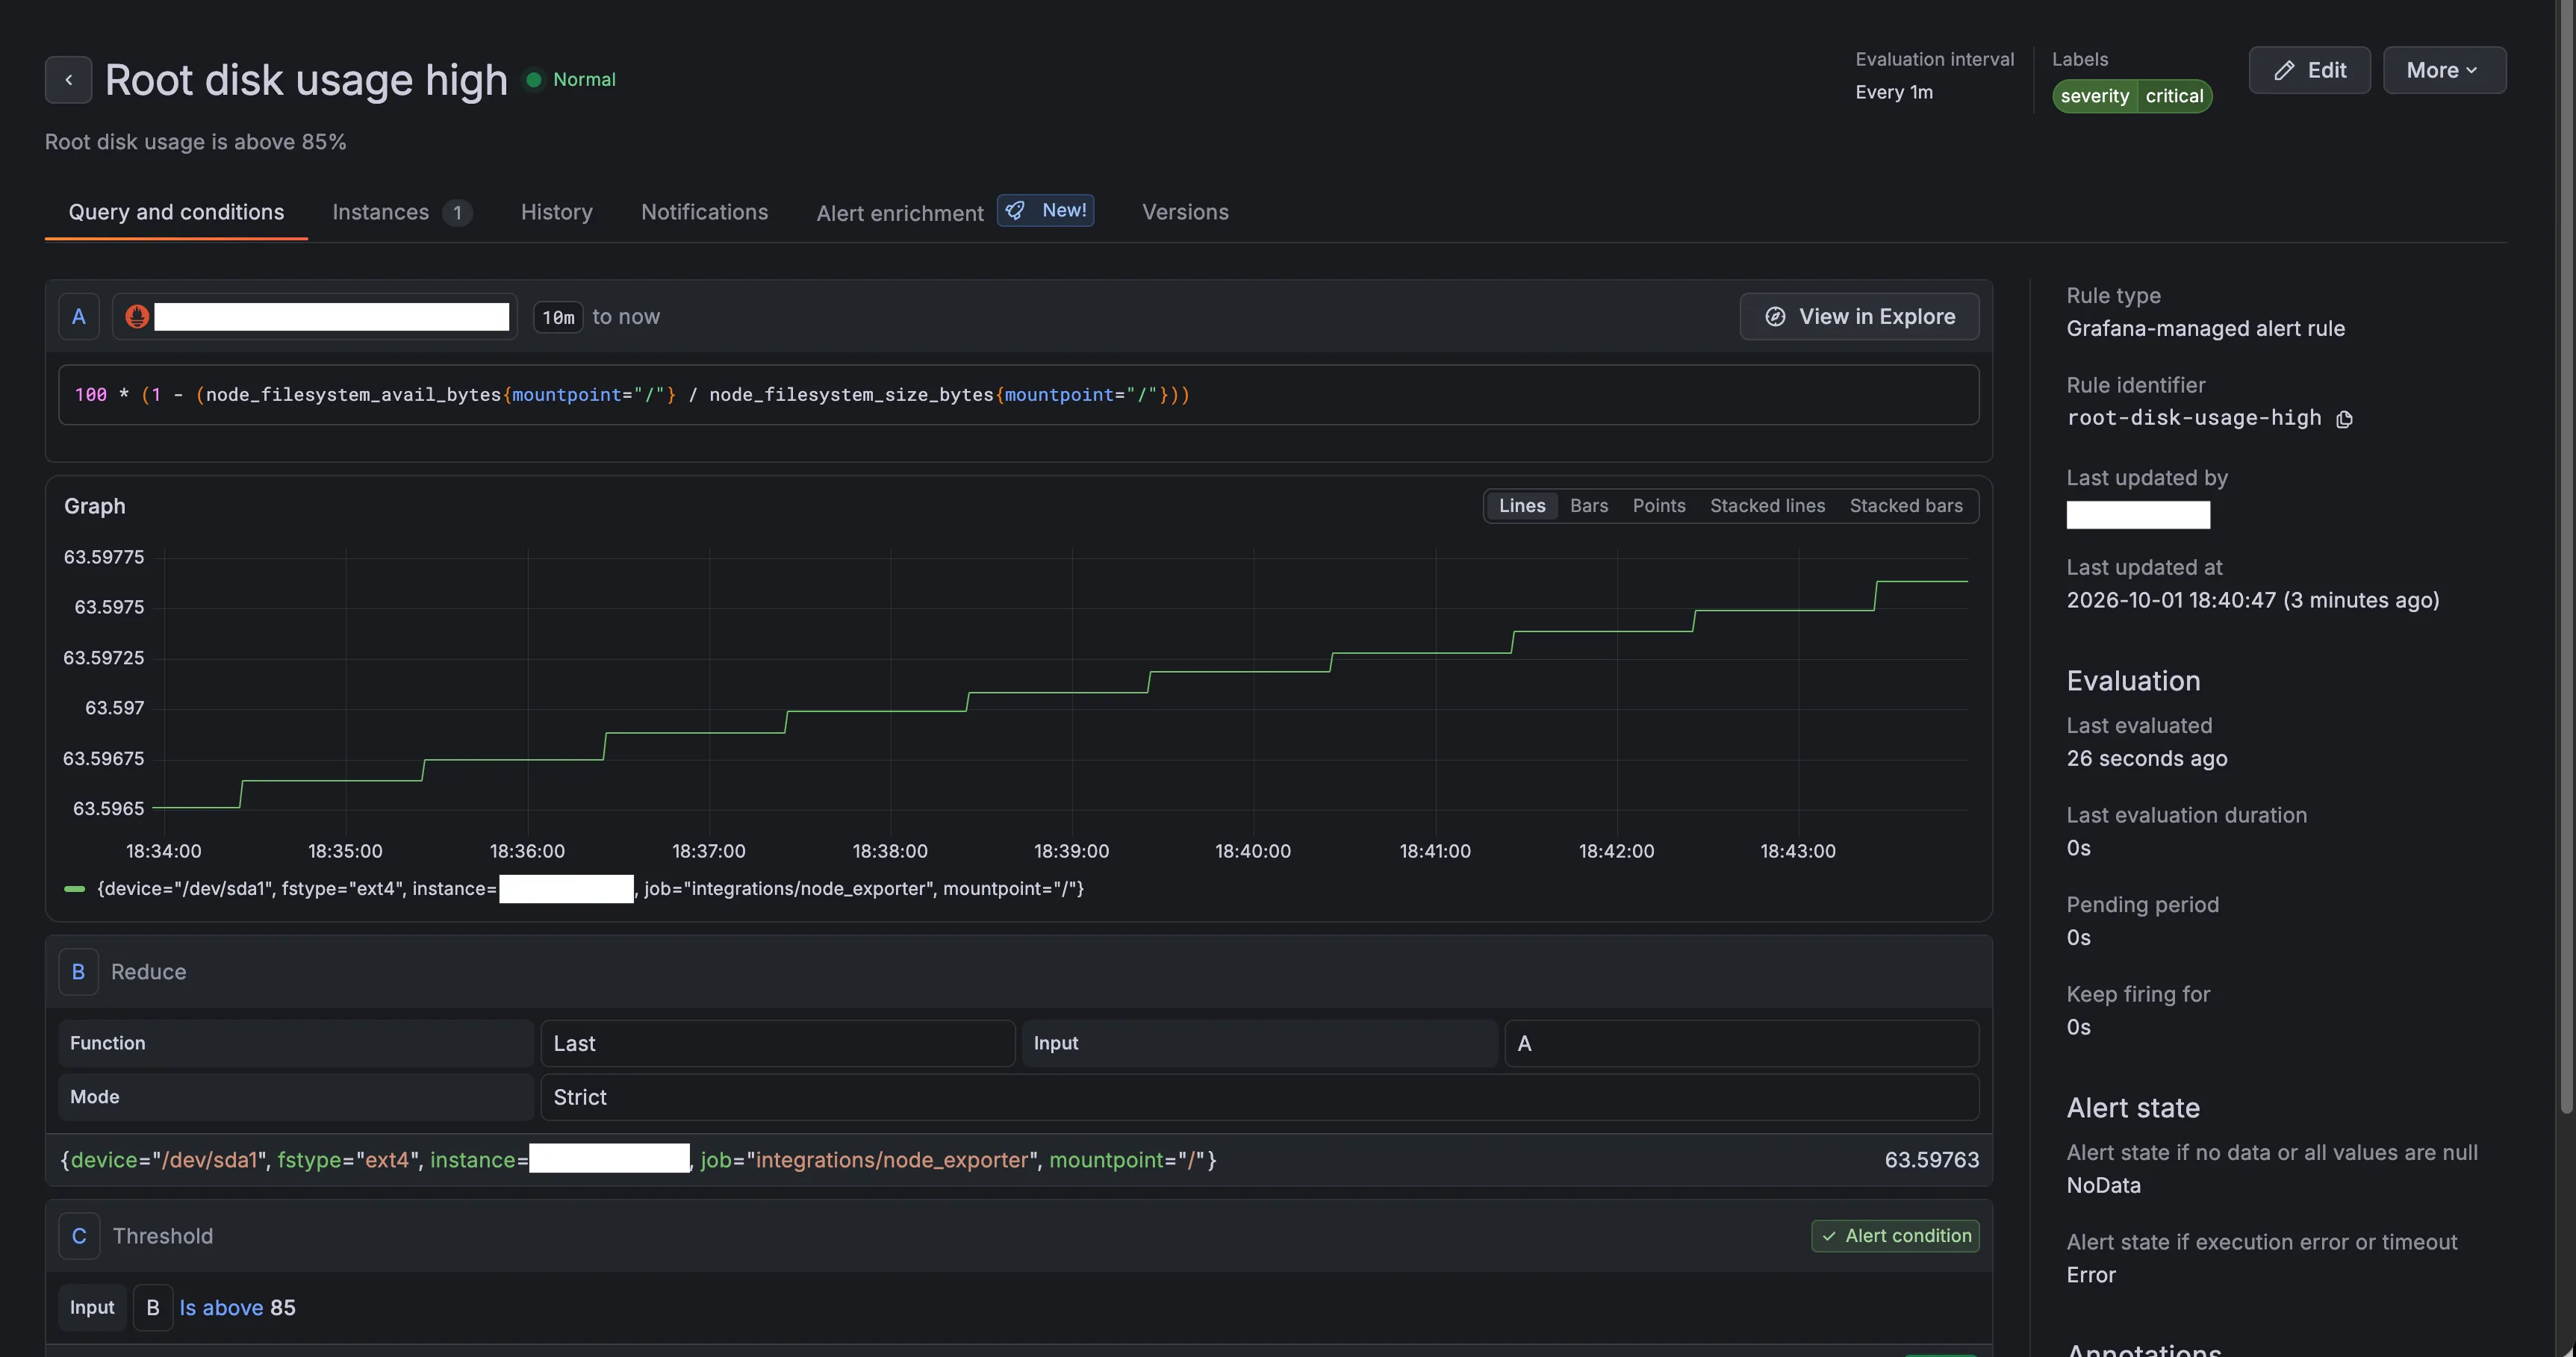Screen dimensions: 2576x1357
Task: Select Stacked lines graph style
Action: [1767, 506]
